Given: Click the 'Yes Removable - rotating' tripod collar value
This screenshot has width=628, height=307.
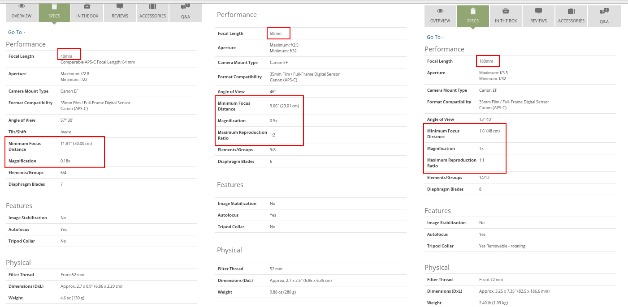Looking at the screenshot, I should coord(502,246).
